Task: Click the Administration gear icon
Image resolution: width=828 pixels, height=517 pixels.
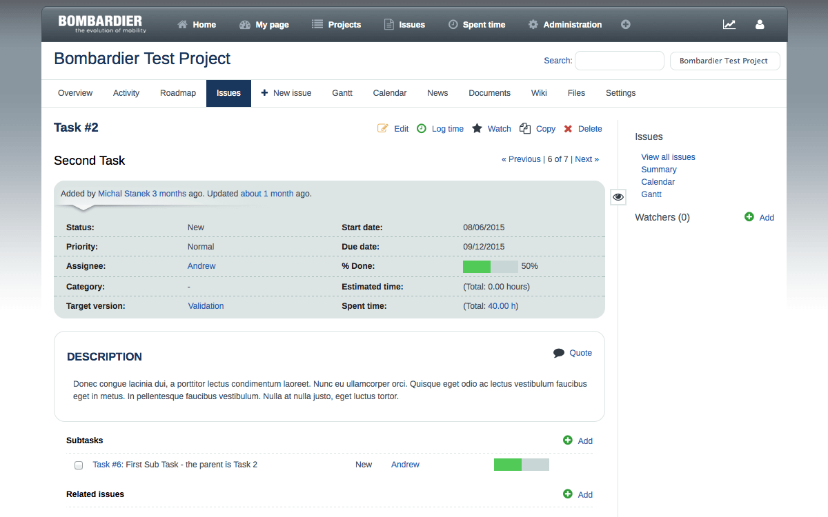Action: 533,24
